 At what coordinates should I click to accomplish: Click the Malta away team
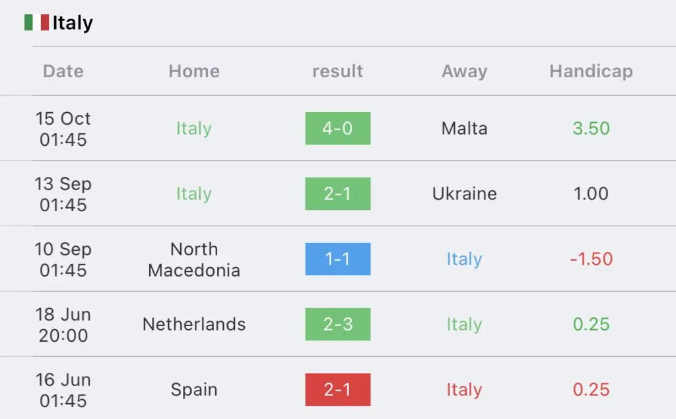point(464,129)
